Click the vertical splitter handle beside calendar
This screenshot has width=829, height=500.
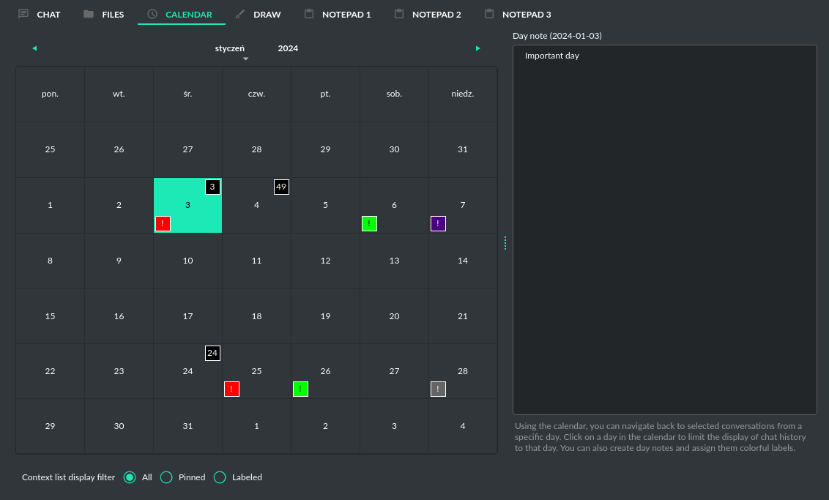[x=505, y=243]
